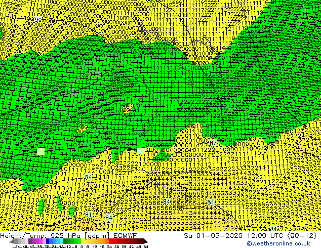Pick the cyan legend segment
This screenshot has width=321, height=248.
62,241
